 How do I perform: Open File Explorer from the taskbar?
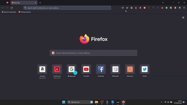click(x=96, y=102)
